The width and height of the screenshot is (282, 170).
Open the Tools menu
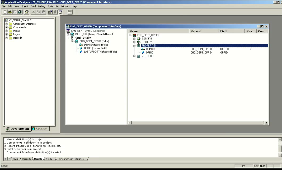[50, 6]
